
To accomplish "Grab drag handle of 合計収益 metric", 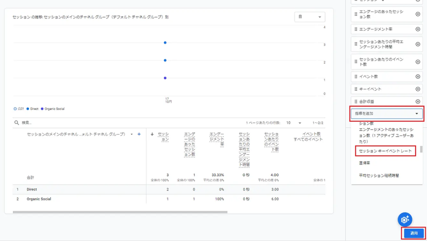I will pos(356,101).
